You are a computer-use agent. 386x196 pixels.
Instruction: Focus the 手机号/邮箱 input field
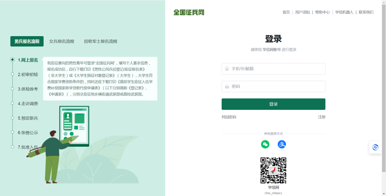point(273,69)
